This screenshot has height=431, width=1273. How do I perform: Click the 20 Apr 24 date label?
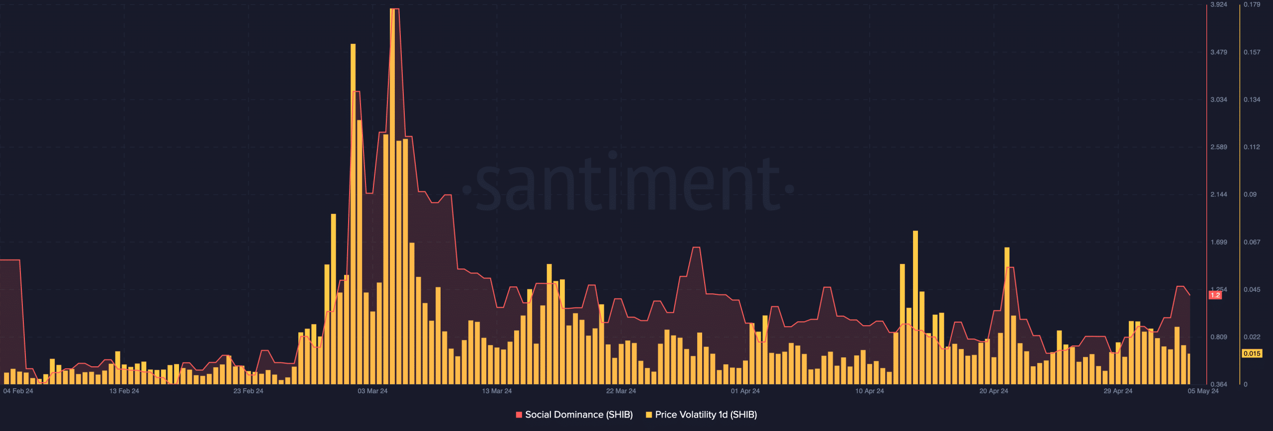pos(994,391)
